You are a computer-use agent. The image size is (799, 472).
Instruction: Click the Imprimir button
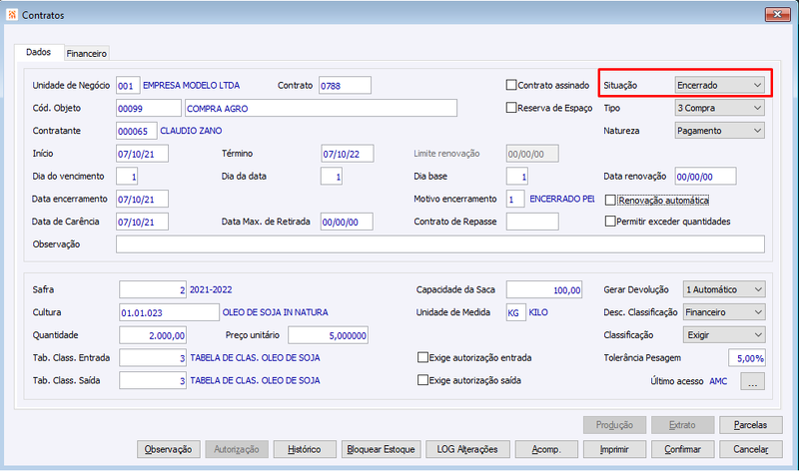point(614,450)
